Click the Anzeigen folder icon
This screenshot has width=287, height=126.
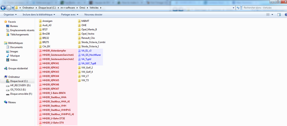(40, 21)
